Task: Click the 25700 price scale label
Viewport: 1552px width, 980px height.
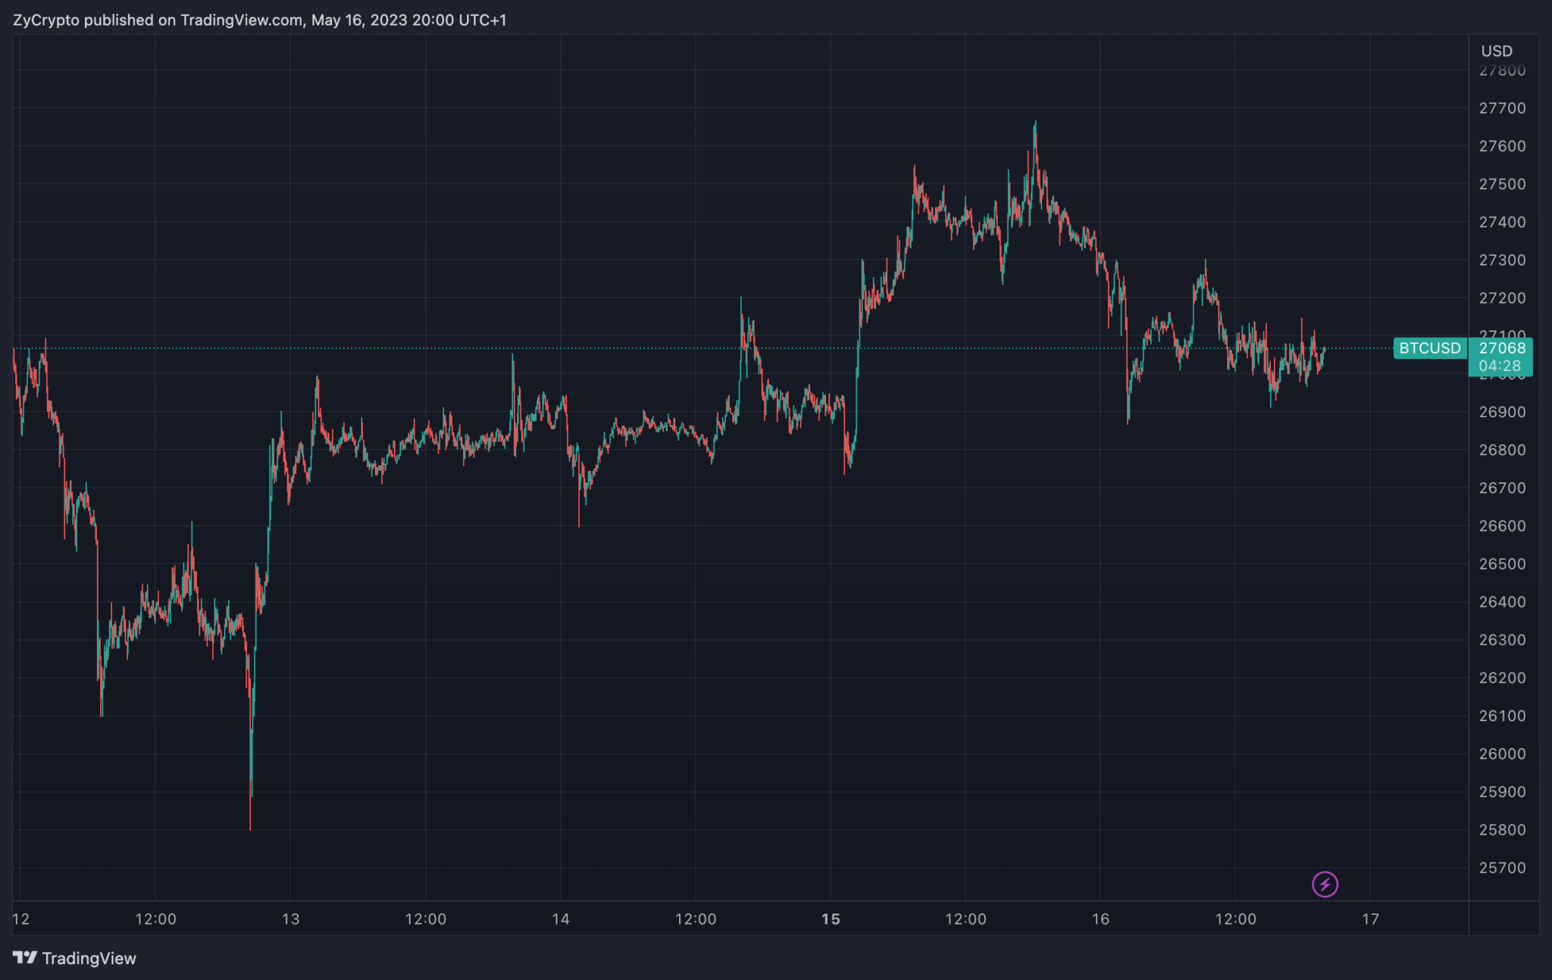Action: [x=1502, y=868]
